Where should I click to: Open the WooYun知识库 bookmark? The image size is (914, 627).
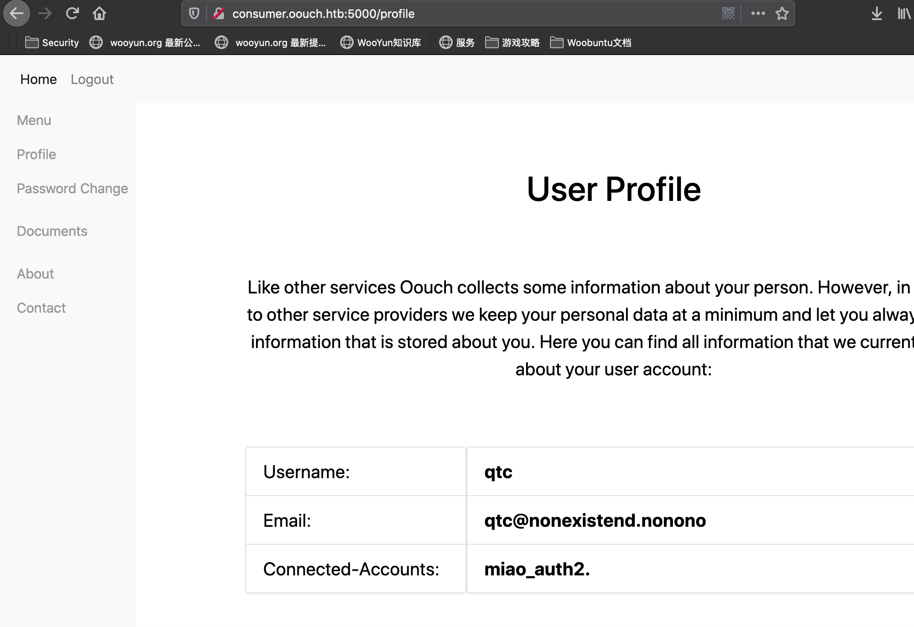381,43
